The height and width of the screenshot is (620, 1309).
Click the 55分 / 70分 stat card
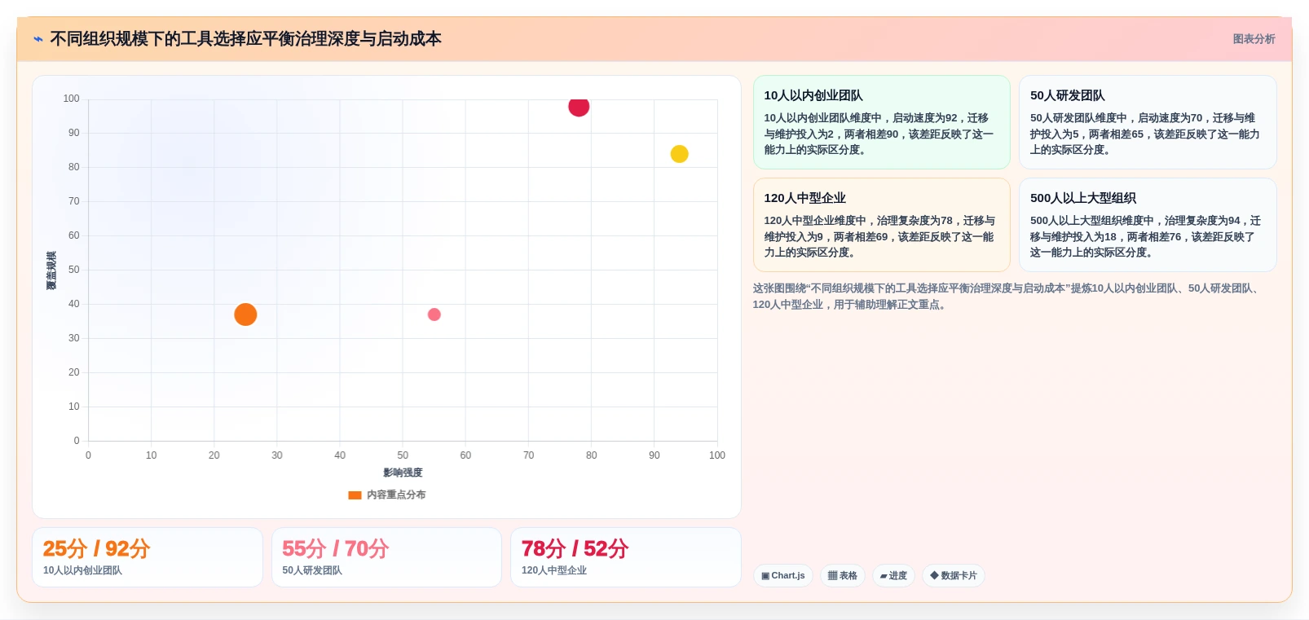click(x=386, y=557)
